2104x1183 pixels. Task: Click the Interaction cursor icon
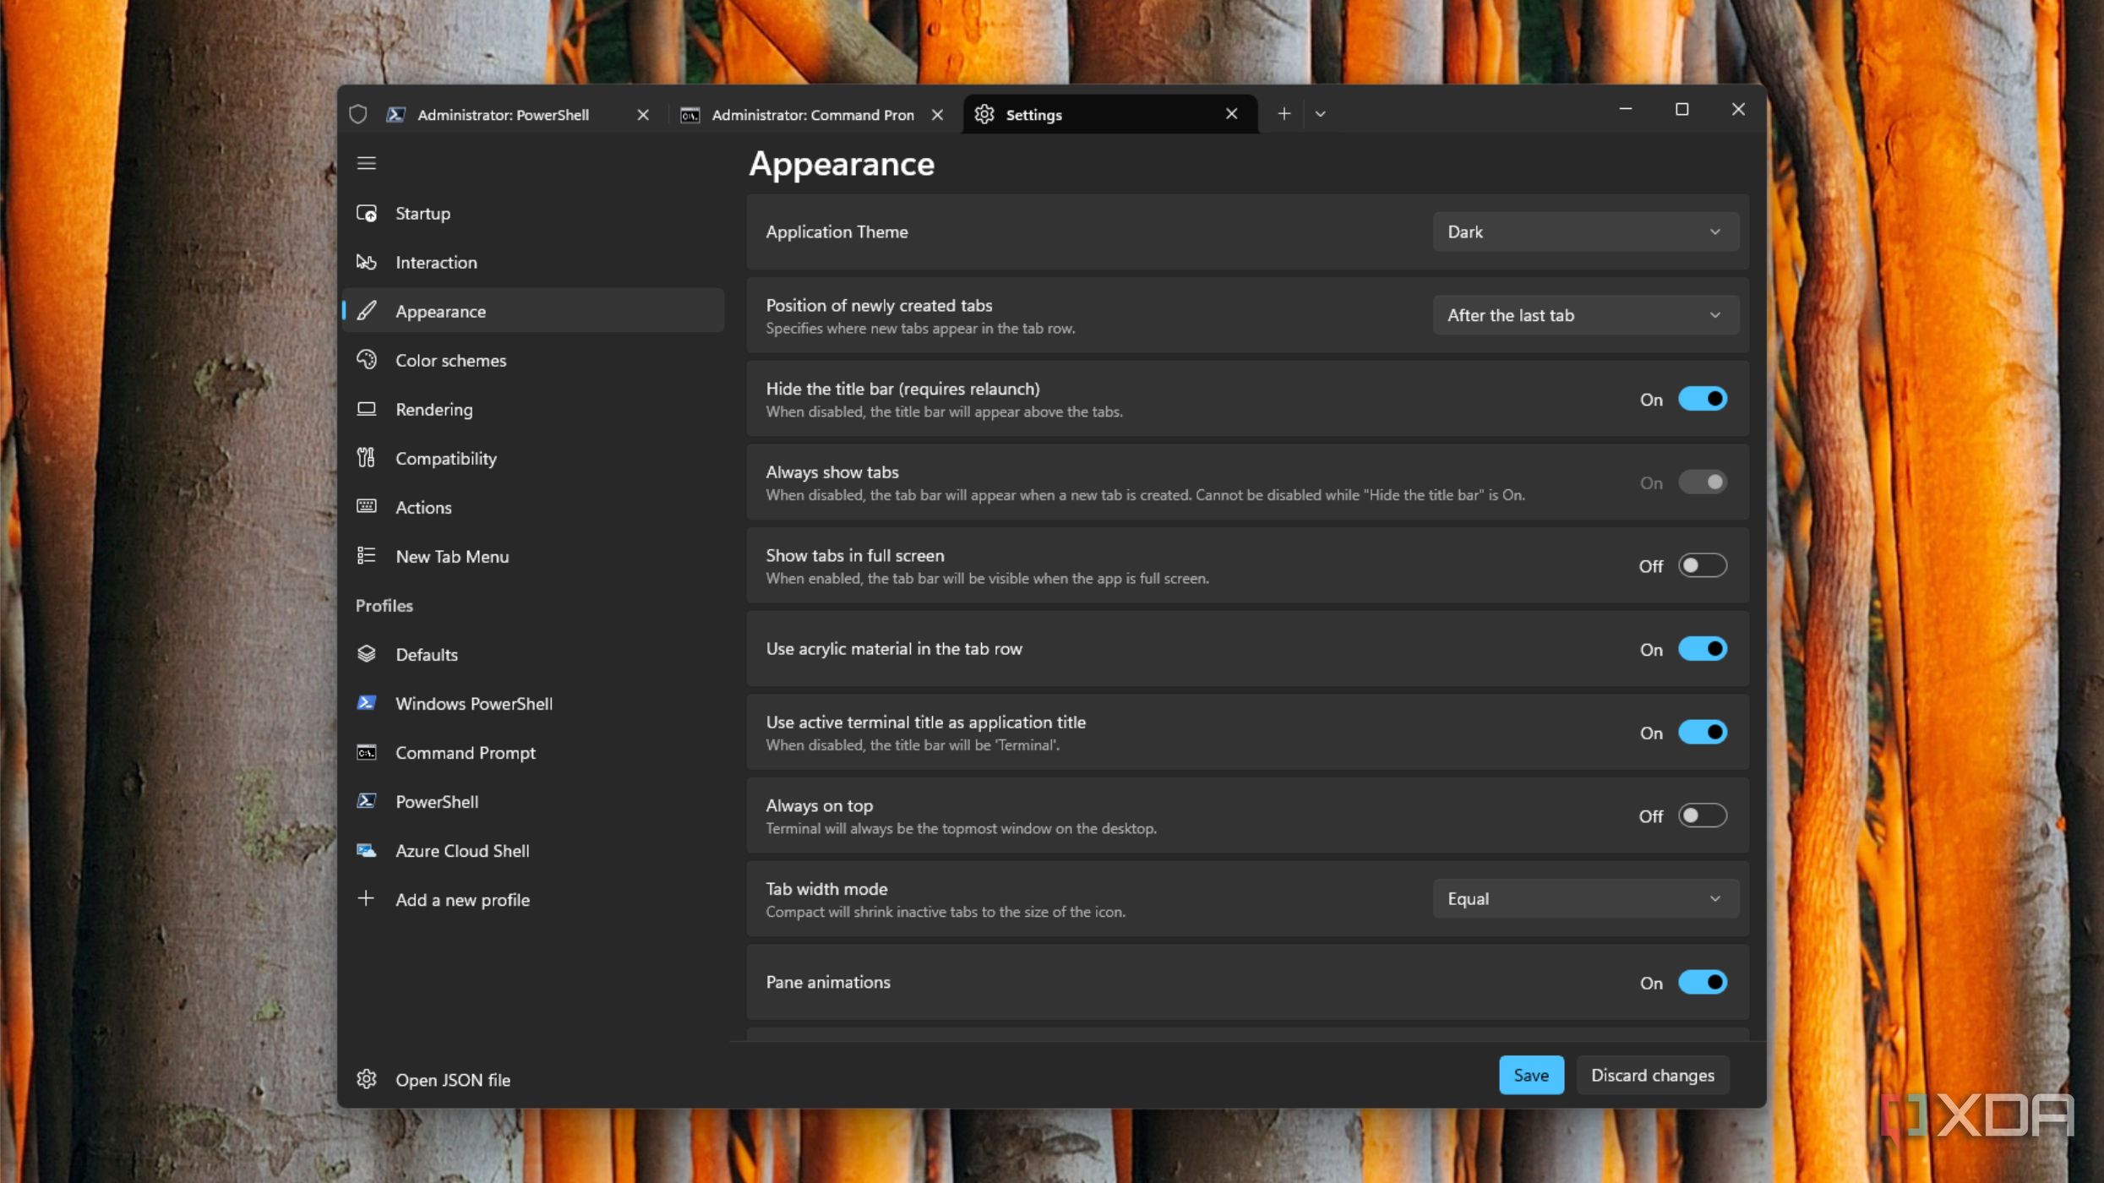[x=366, y=262]
